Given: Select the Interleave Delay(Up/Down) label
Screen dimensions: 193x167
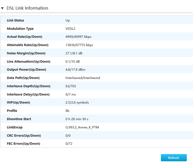Looking at the screenshot, I should (28, 95).
